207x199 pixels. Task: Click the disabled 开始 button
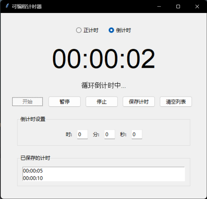point(27,102)
